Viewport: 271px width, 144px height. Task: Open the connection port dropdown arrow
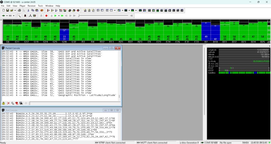(x=7, y=16)
